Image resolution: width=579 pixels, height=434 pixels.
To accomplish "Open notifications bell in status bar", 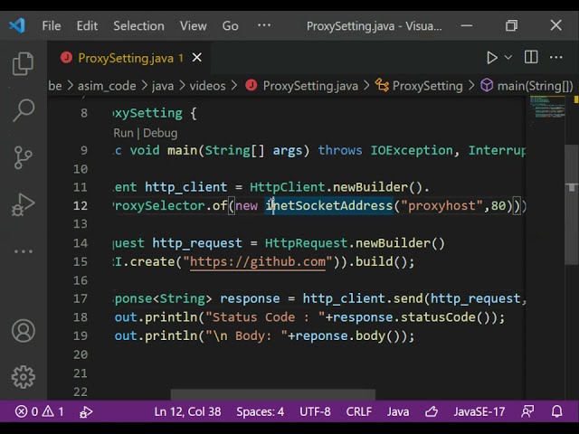I will (x=557, y=411).
